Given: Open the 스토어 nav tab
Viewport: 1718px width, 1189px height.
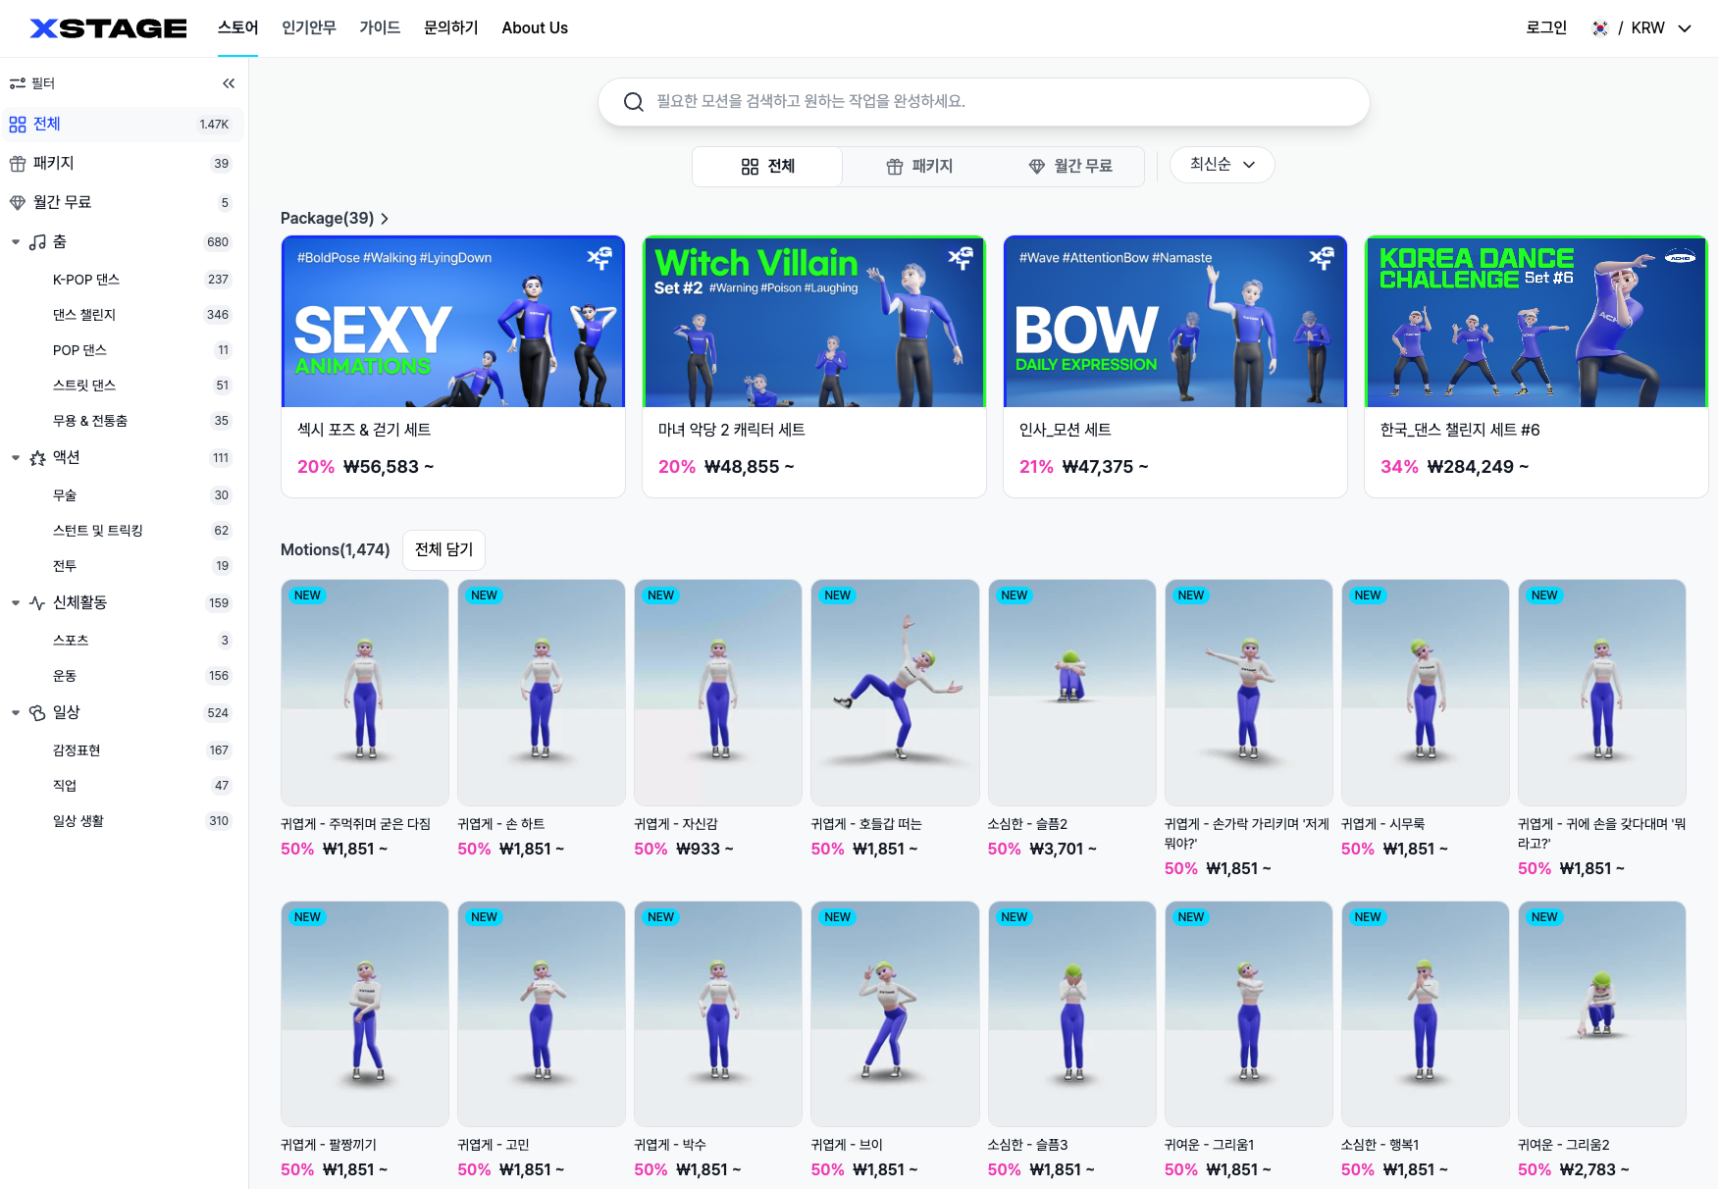Looking at the screenshot, I should click(x=238, y=28).
